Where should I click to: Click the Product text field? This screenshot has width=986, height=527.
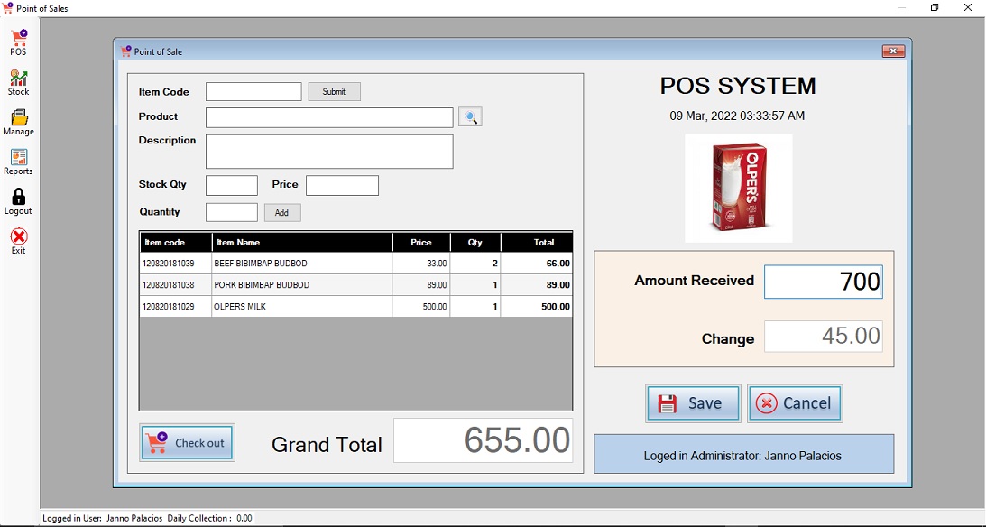[x=329, y=117]
